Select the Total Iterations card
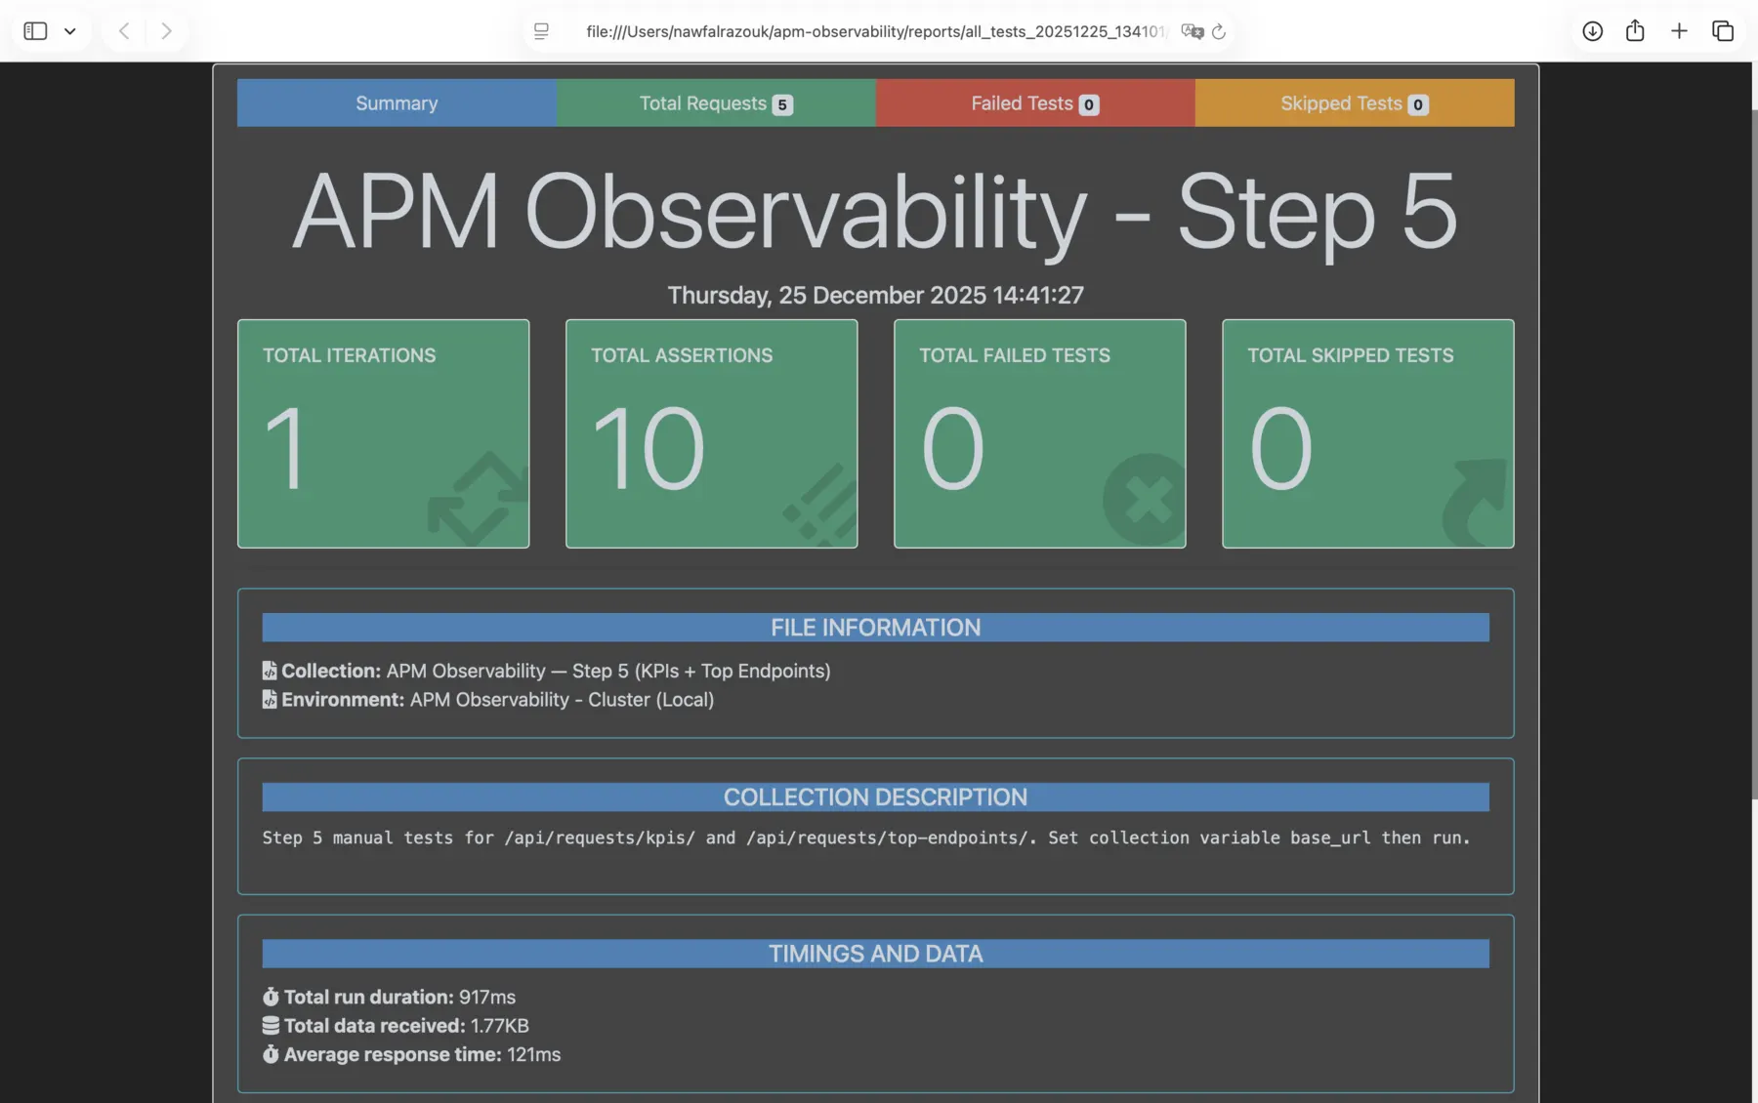Screen dimensions: 1758x1103 click(x=383, y=433)
